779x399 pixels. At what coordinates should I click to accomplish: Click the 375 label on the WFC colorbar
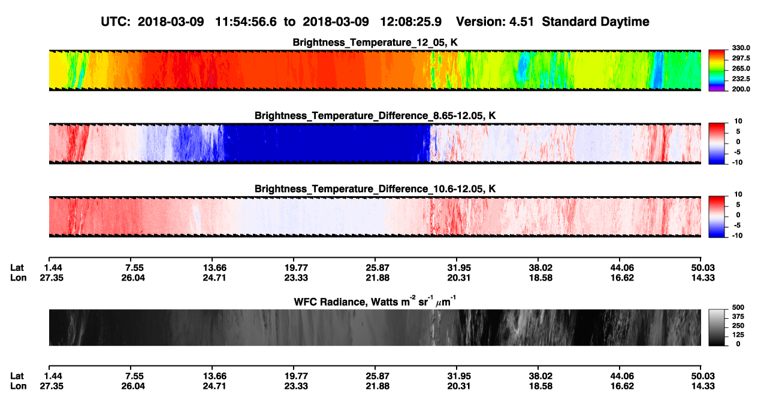(738, 316)
